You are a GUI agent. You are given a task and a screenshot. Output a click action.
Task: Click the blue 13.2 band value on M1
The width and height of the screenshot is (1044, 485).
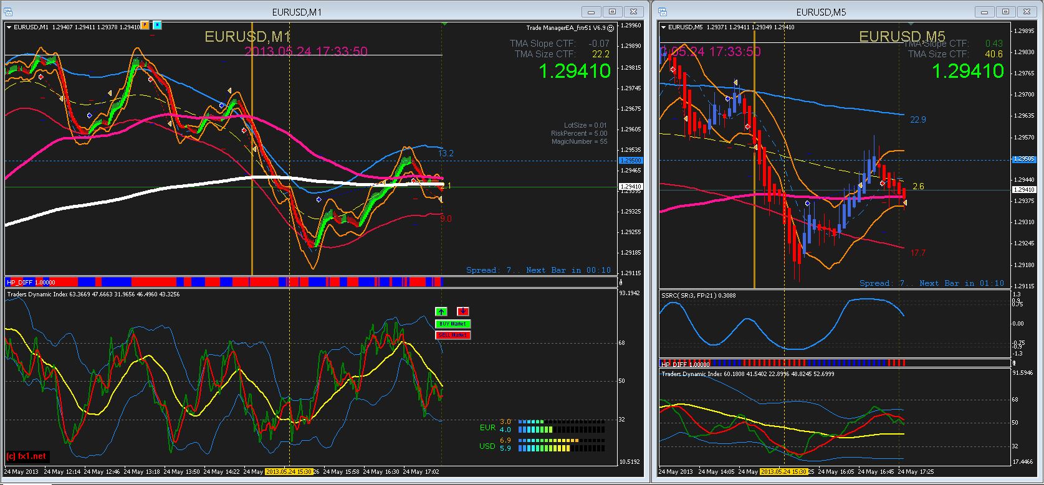pos(446,153)
